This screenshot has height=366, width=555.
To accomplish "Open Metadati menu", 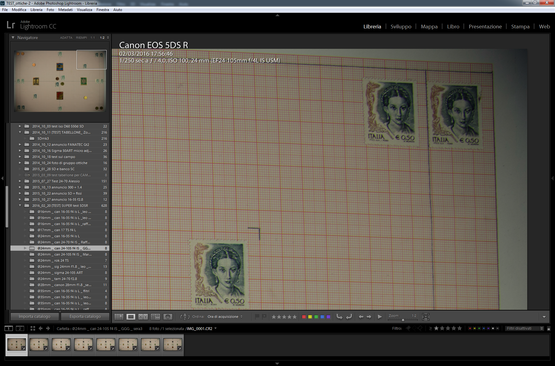I will pyautogui.click(x=65, y=10).
